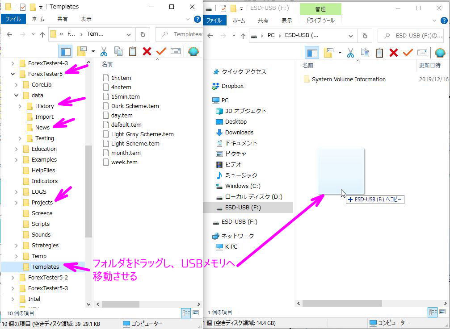Expand ForexTester5-2 in the folder tree

pyautogui.click(x=13, y=277)
